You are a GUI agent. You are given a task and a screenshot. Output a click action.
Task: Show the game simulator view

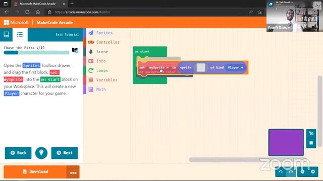[x=6, y=35]
